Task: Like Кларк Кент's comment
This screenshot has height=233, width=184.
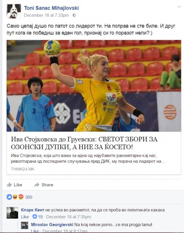Action: click(x=25, y=217)
